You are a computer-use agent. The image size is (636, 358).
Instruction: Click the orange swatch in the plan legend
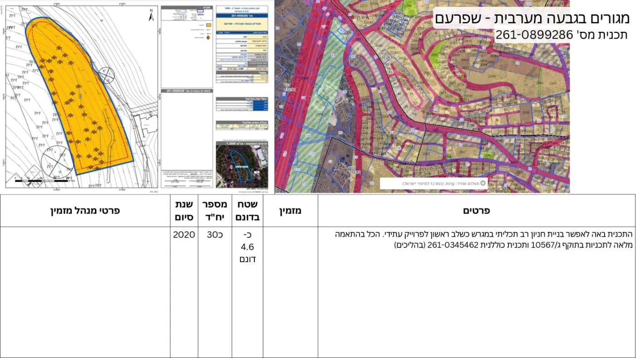(209, 26)
